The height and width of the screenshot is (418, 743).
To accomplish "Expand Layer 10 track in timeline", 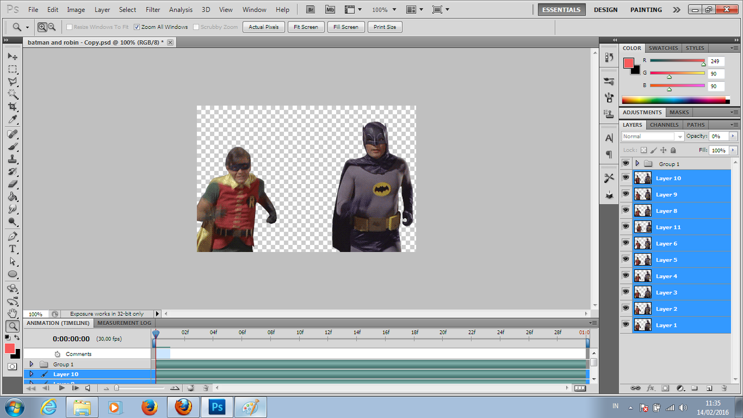I will (x=31, y=374).
